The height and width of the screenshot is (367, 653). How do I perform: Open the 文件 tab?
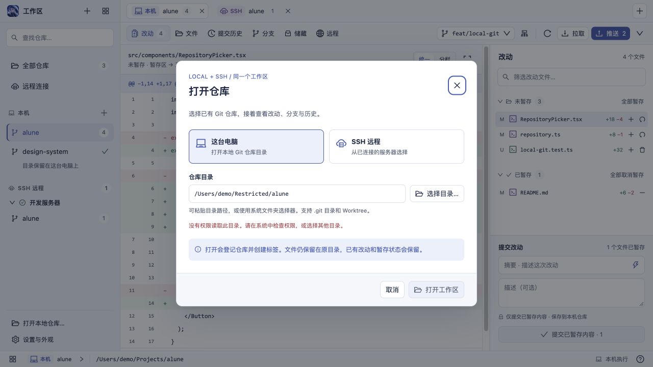[x=186, y=33]
